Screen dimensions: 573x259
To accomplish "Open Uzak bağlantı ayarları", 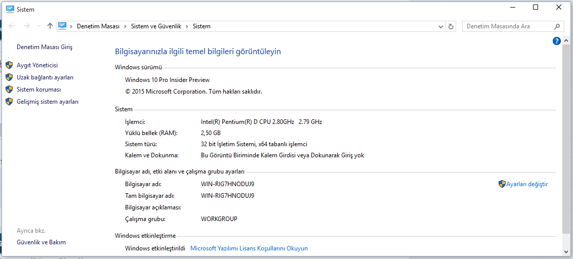I will click(46, 77).
